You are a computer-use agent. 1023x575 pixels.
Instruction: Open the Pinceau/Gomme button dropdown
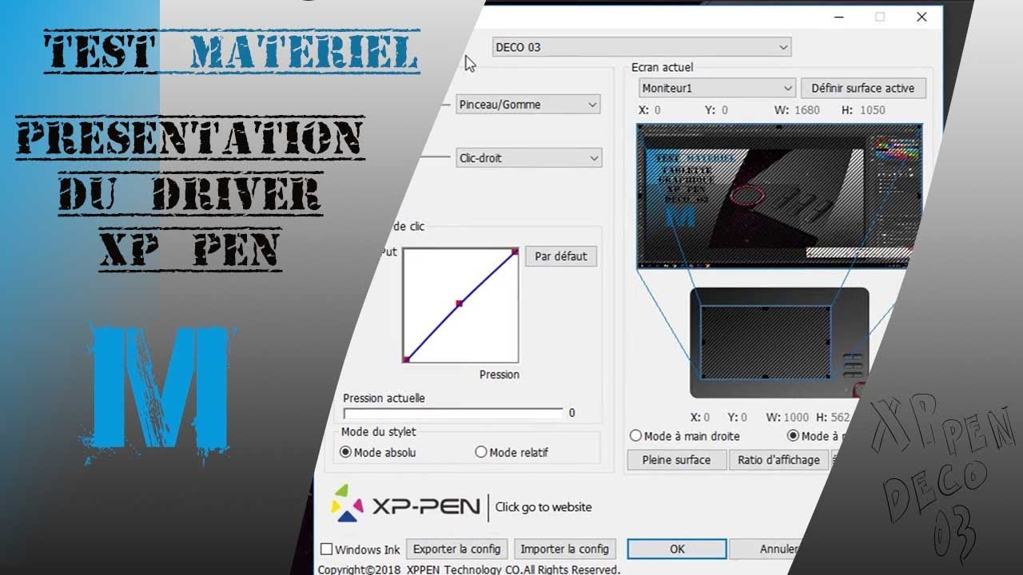[527, 105]
